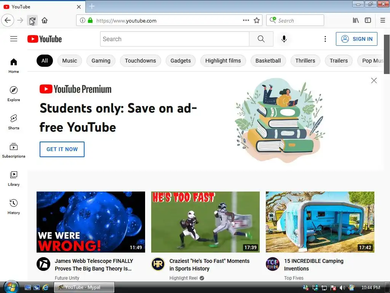The height and width of the screenshot is (293, 390).
Task: Open the Top Fives channel avatar
Action: point(273,264)
